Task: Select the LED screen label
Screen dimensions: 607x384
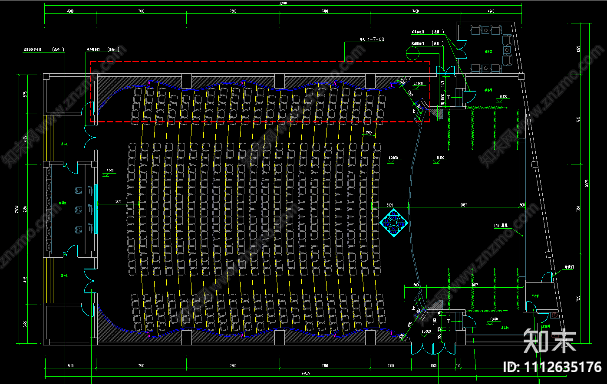Action: pos(500,226)
